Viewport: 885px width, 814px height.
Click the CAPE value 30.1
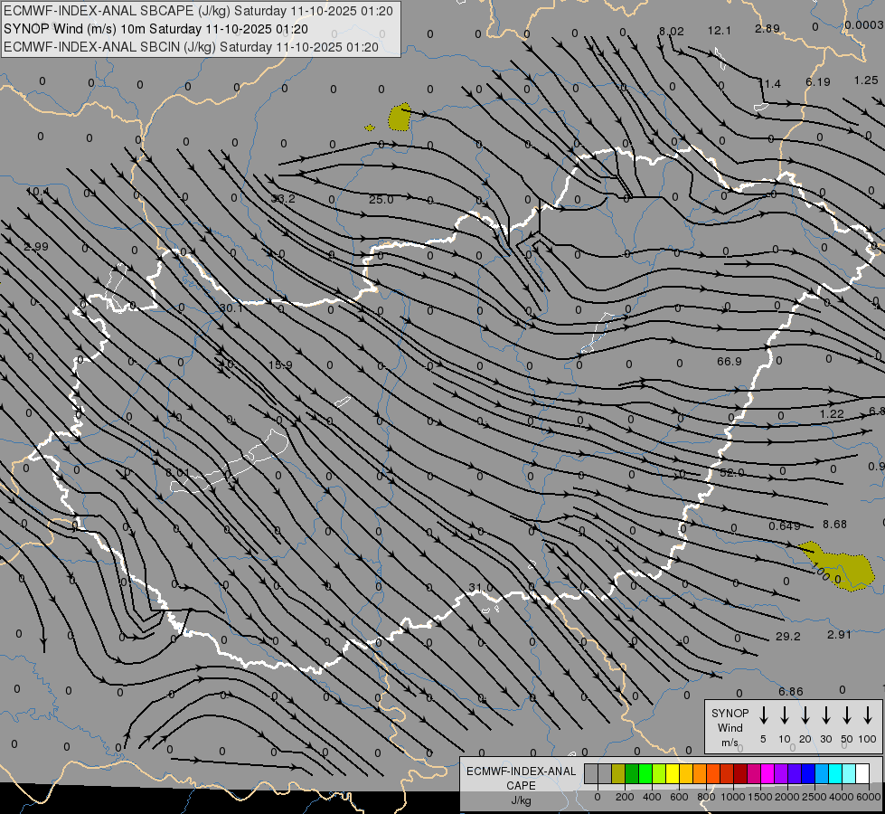231,308
